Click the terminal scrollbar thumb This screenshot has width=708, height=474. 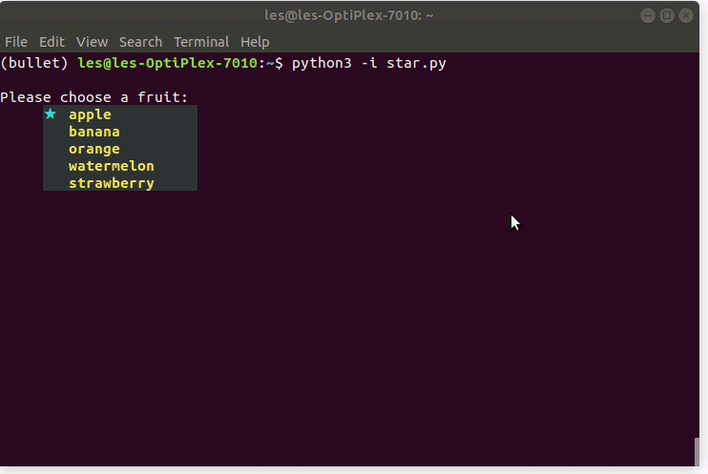click(698, 450)
